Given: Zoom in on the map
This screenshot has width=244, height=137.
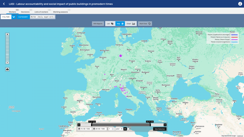Looking at the screenshot, I should 7,34.
